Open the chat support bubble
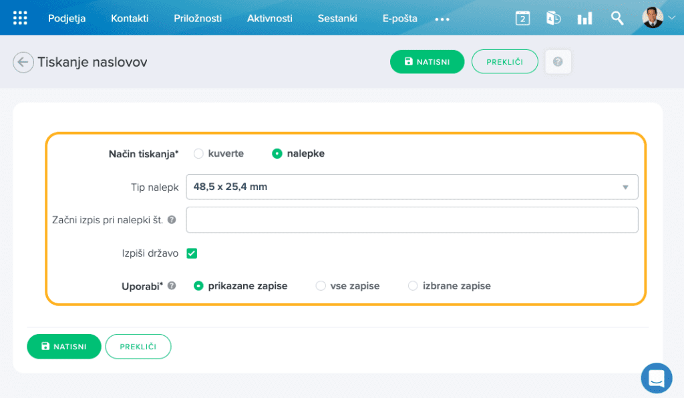The height and width of the screenshot is (398, 684). point(656,378)
